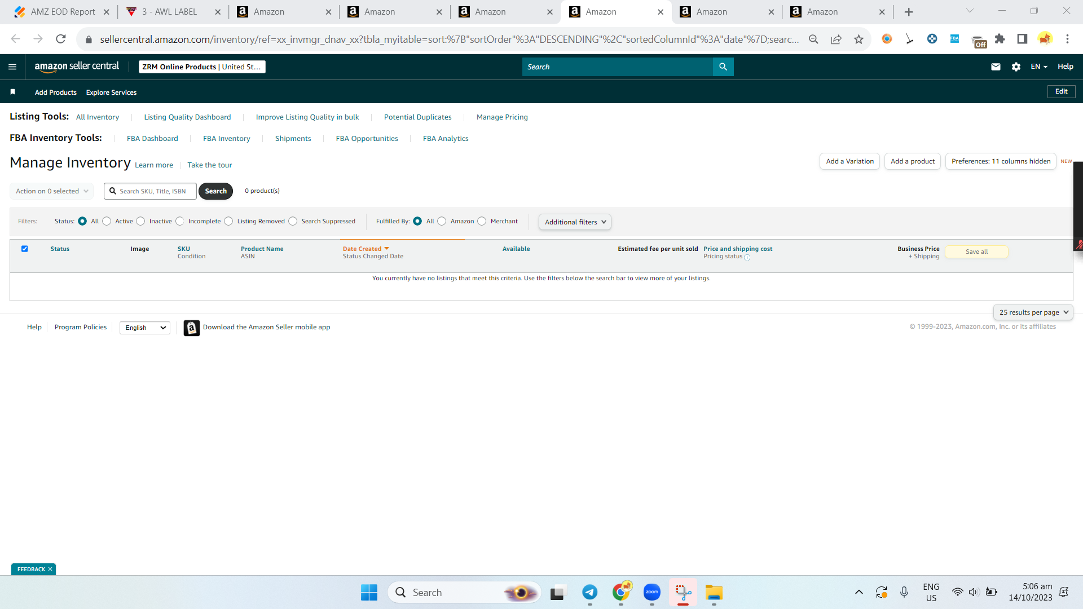Reload the page in Chrome
The width and height of the screenshot is (1083, 609).
coord(61,39)
